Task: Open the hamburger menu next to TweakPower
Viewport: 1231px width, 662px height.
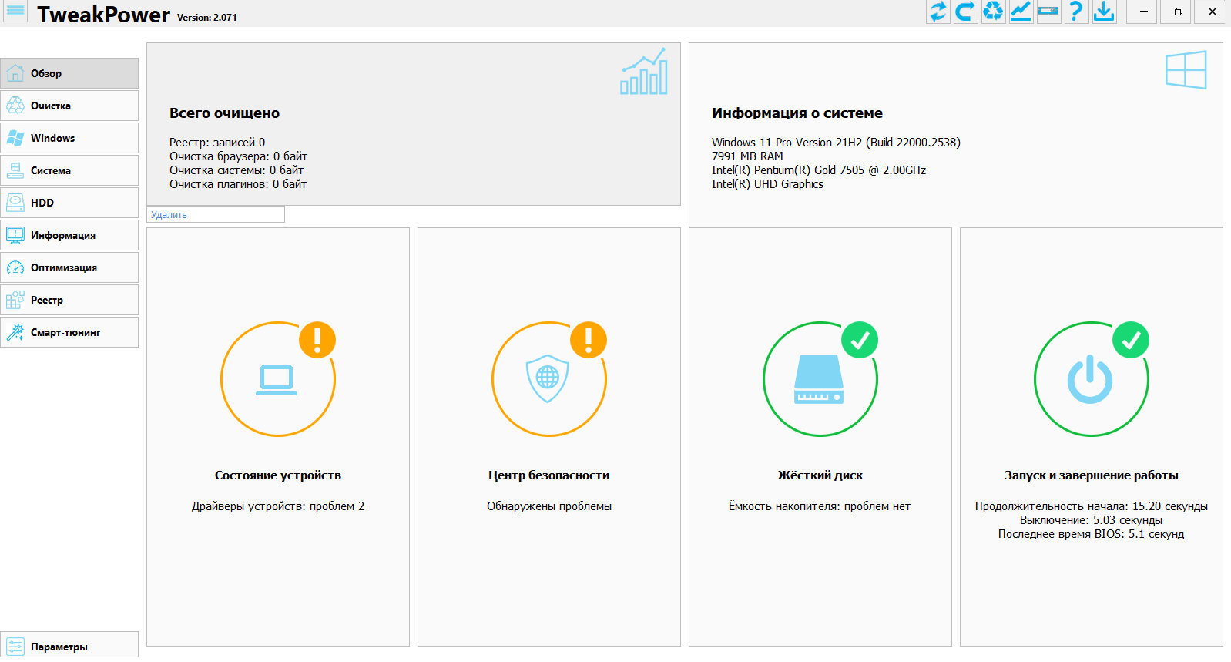Action: tap(15, 12)
